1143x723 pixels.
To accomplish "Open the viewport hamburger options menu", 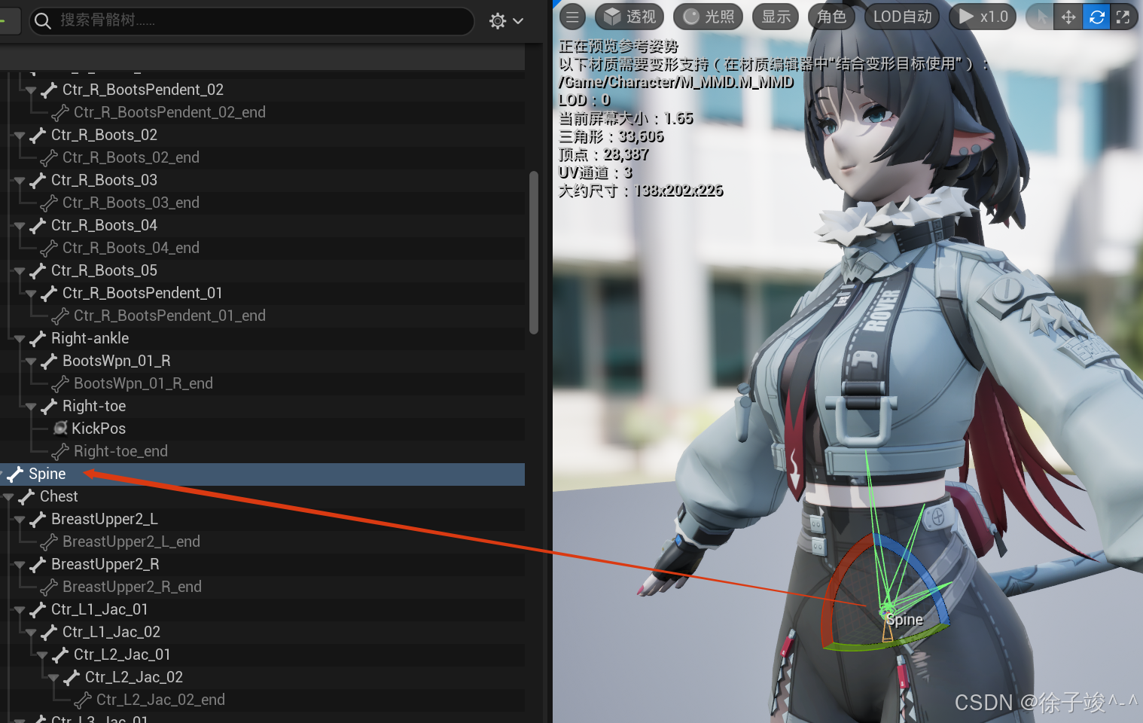I will point(572,17).
